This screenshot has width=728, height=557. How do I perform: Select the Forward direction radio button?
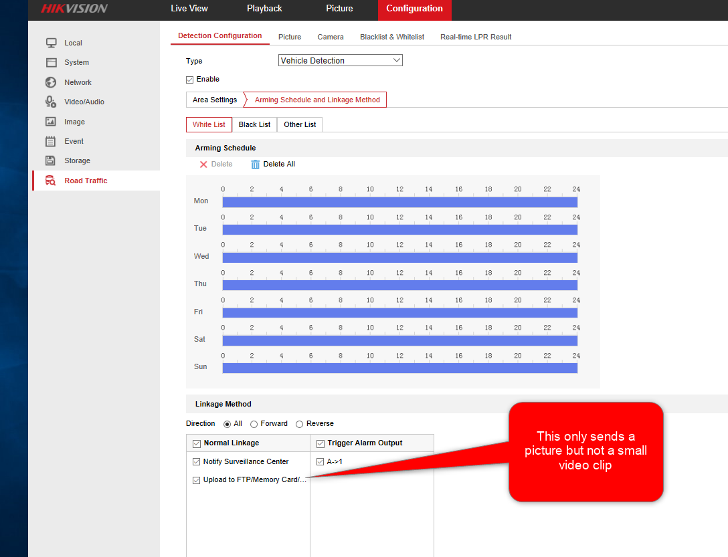click(x=254, y=424)
